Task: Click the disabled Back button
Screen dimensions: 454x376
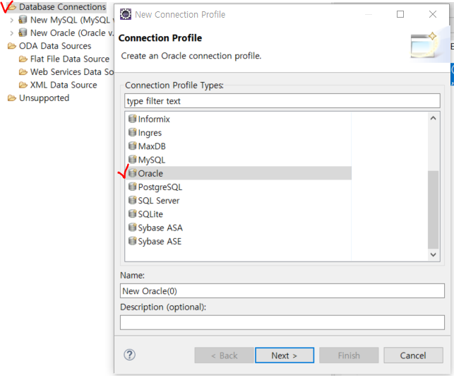Action: 224,356
